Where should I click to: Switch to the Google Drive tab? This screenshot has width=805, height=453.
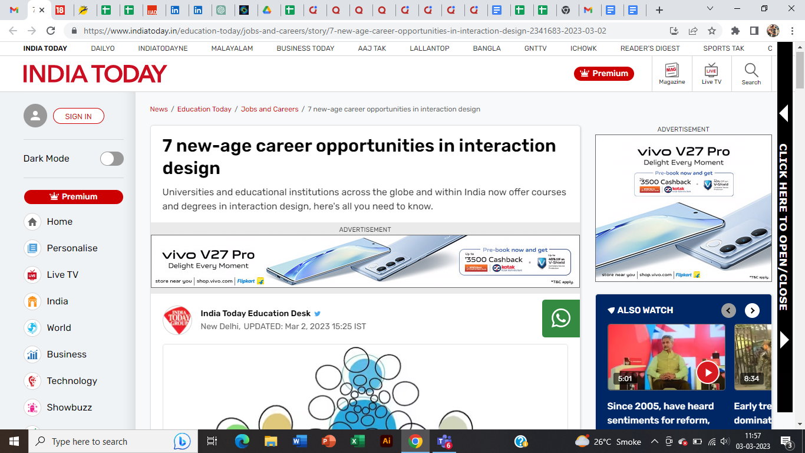point(266,10)
